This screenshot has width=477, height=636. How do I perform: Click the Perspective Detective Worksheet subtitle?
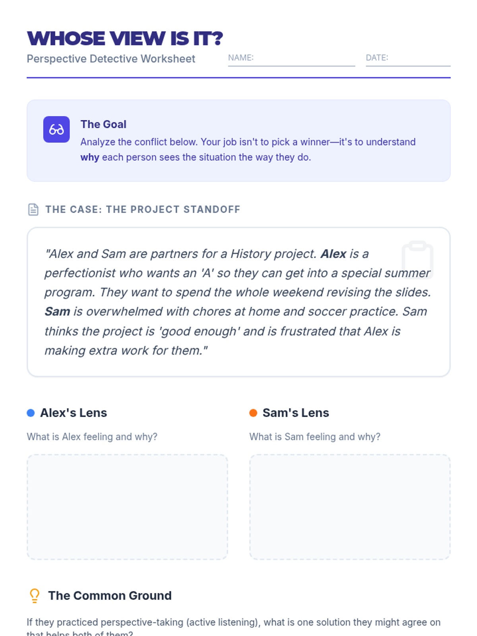pyautogui.click(x=111, y=59)
